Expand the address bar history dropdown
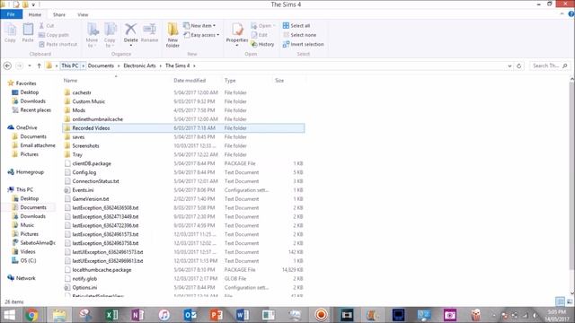This screenshot has height=323, width=575. pyautogui.click(x=509, y=65)
